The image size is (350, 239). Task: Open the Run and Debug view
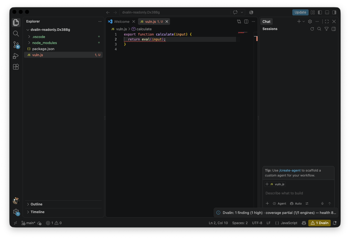tap(16, 56)
